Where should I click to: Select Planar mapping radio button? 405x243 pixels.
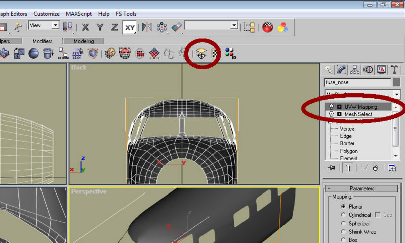(343, 207)
